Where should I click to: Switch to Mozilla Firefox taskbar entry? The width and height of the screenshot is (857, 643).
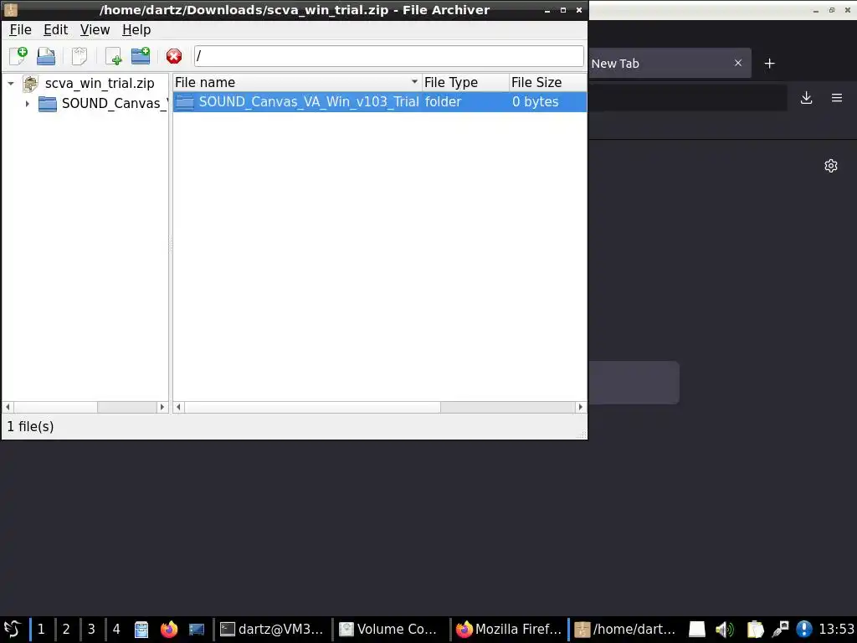click(x=508, y=630)
